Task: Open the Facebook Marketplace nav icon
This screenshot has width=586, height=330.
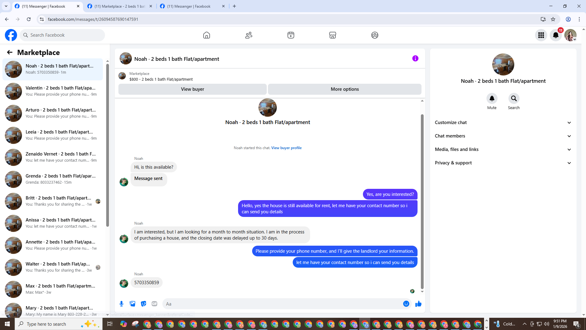Action: (332, 35)
